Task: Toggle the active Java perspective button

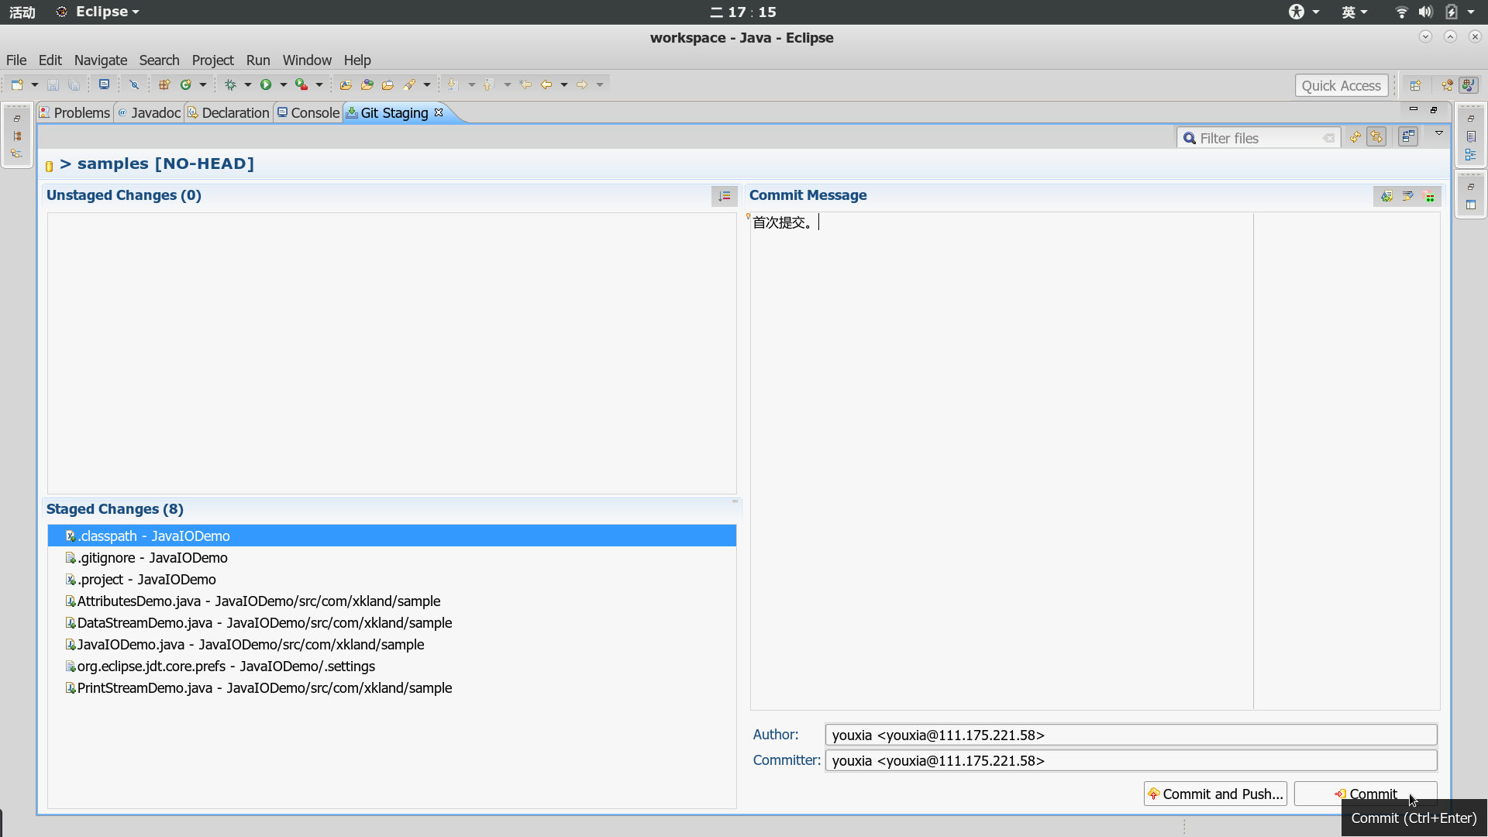Action: (1469, 85)
